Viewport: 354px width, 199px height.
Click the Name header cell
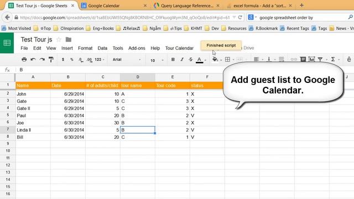pyautogui.click(x=33, y=86)
